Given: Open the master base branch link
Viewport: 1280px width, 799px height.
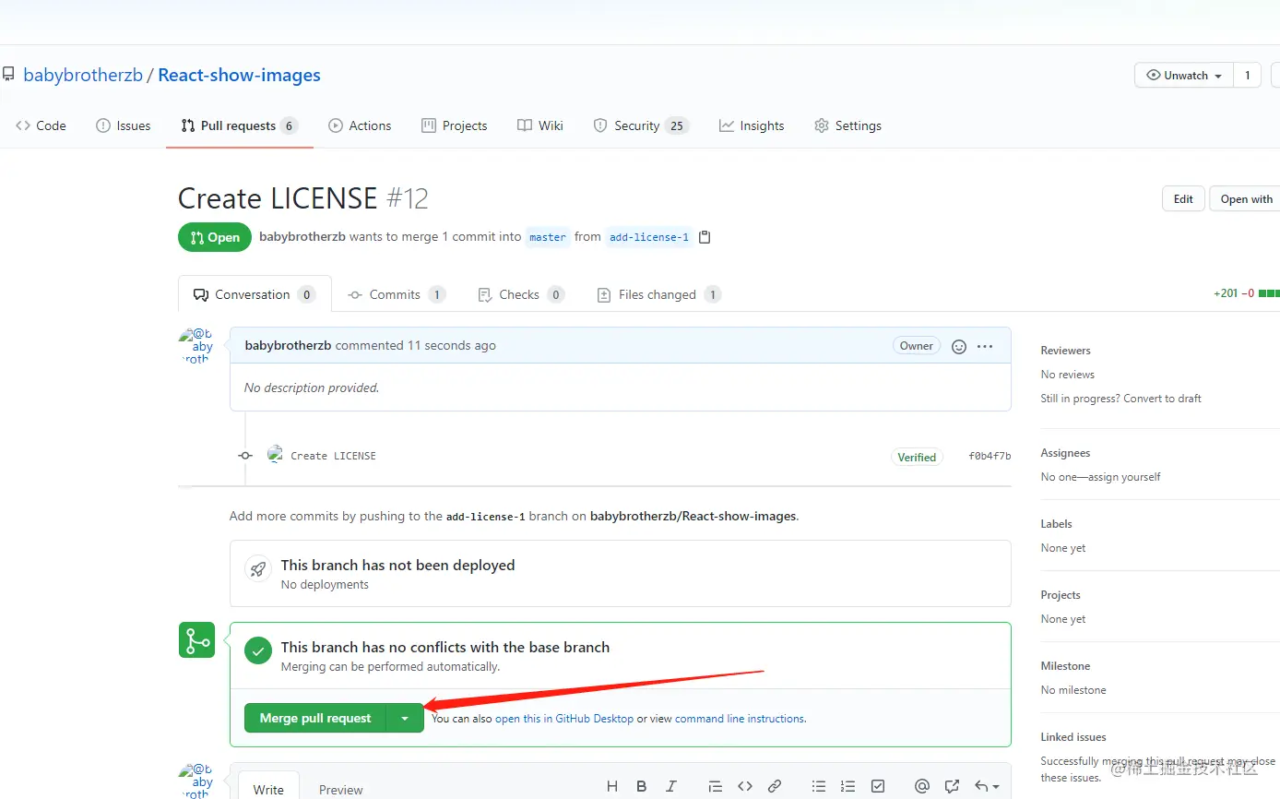Looking at the screenshot, I should coord(548,237).
